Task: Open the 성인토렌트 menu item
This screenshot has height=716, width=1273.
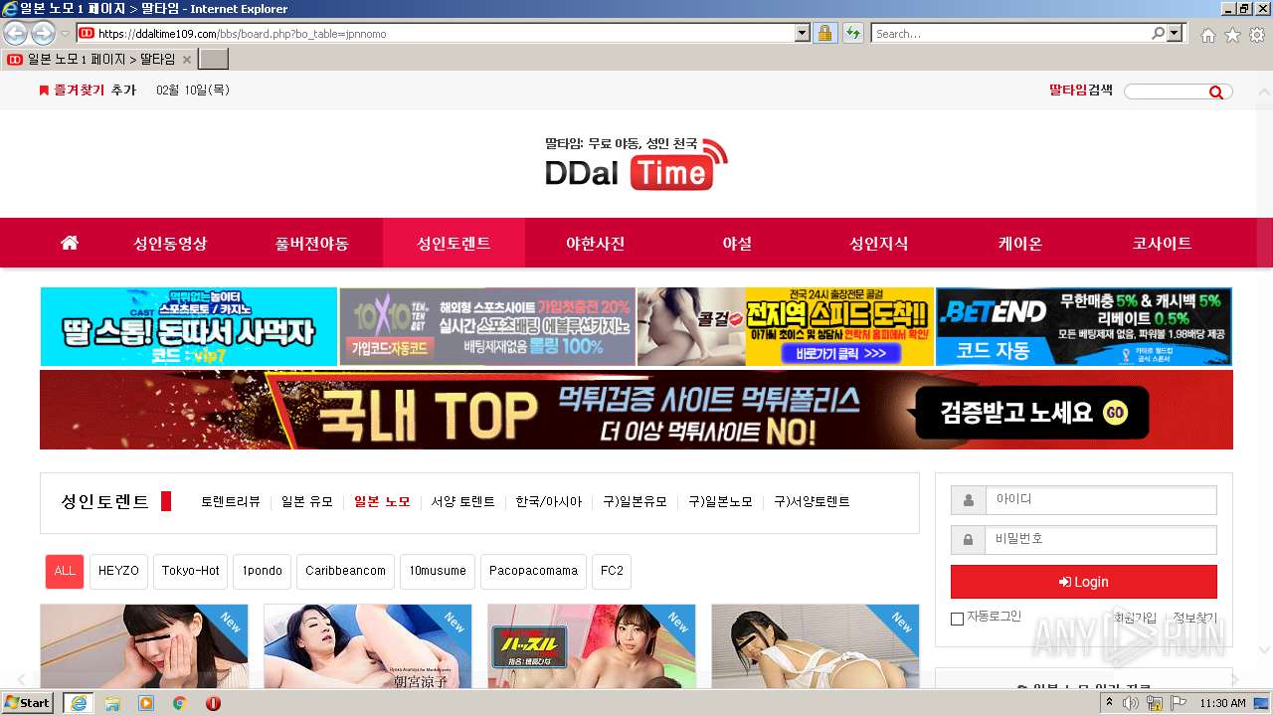Action: pyautogui.click(x=454, y=243)
